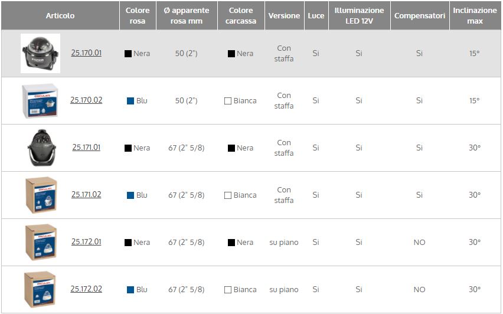503x314 pixels.
Task: Open article link 25.171.01
Action: pyautogui.click(x=86, y=148)
